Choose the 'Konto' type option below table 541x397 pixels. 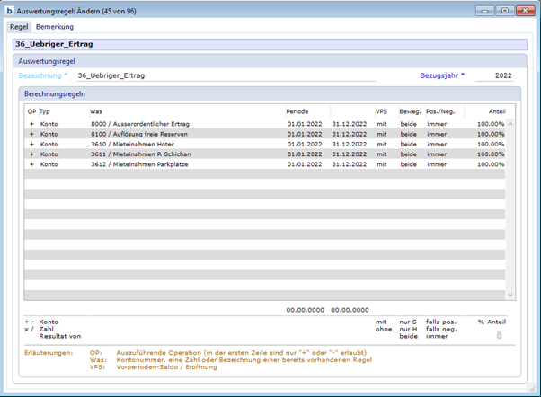point(49,321)
